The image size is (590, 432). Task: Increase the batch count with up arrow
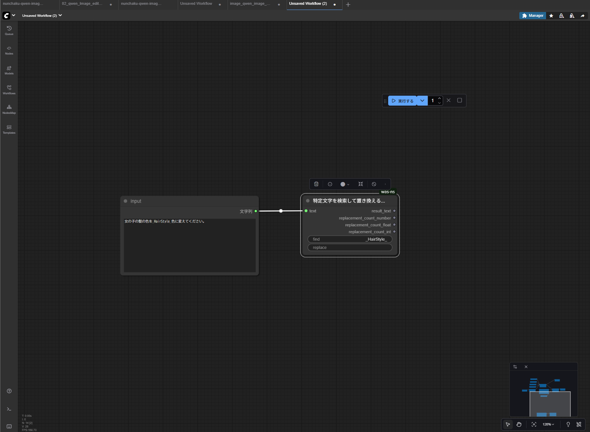point(439,98)
